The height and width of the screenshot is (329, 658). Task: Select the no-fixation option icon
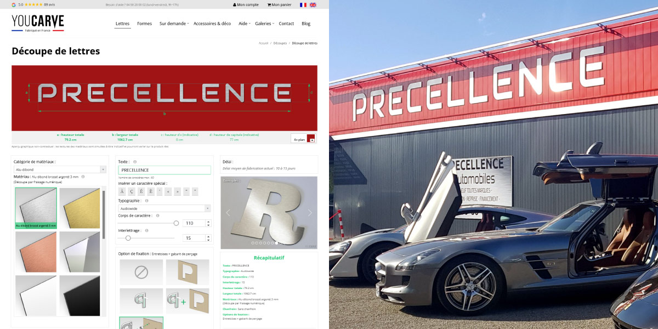click(x=141, y=273)
